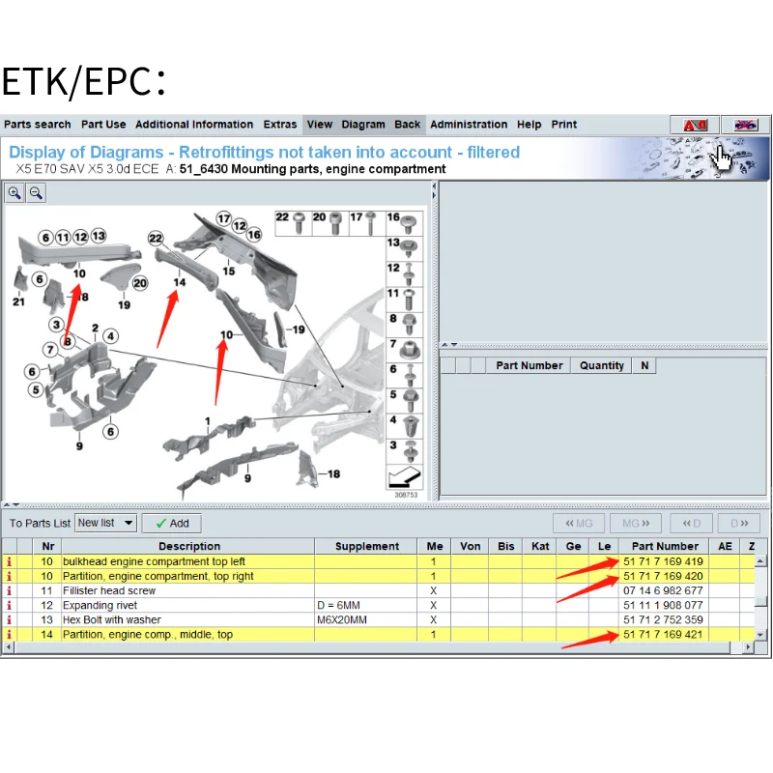This screenshot has height=773, width=773.
Task: Click the next diagram D button
Action: click(x=739, y=524)
